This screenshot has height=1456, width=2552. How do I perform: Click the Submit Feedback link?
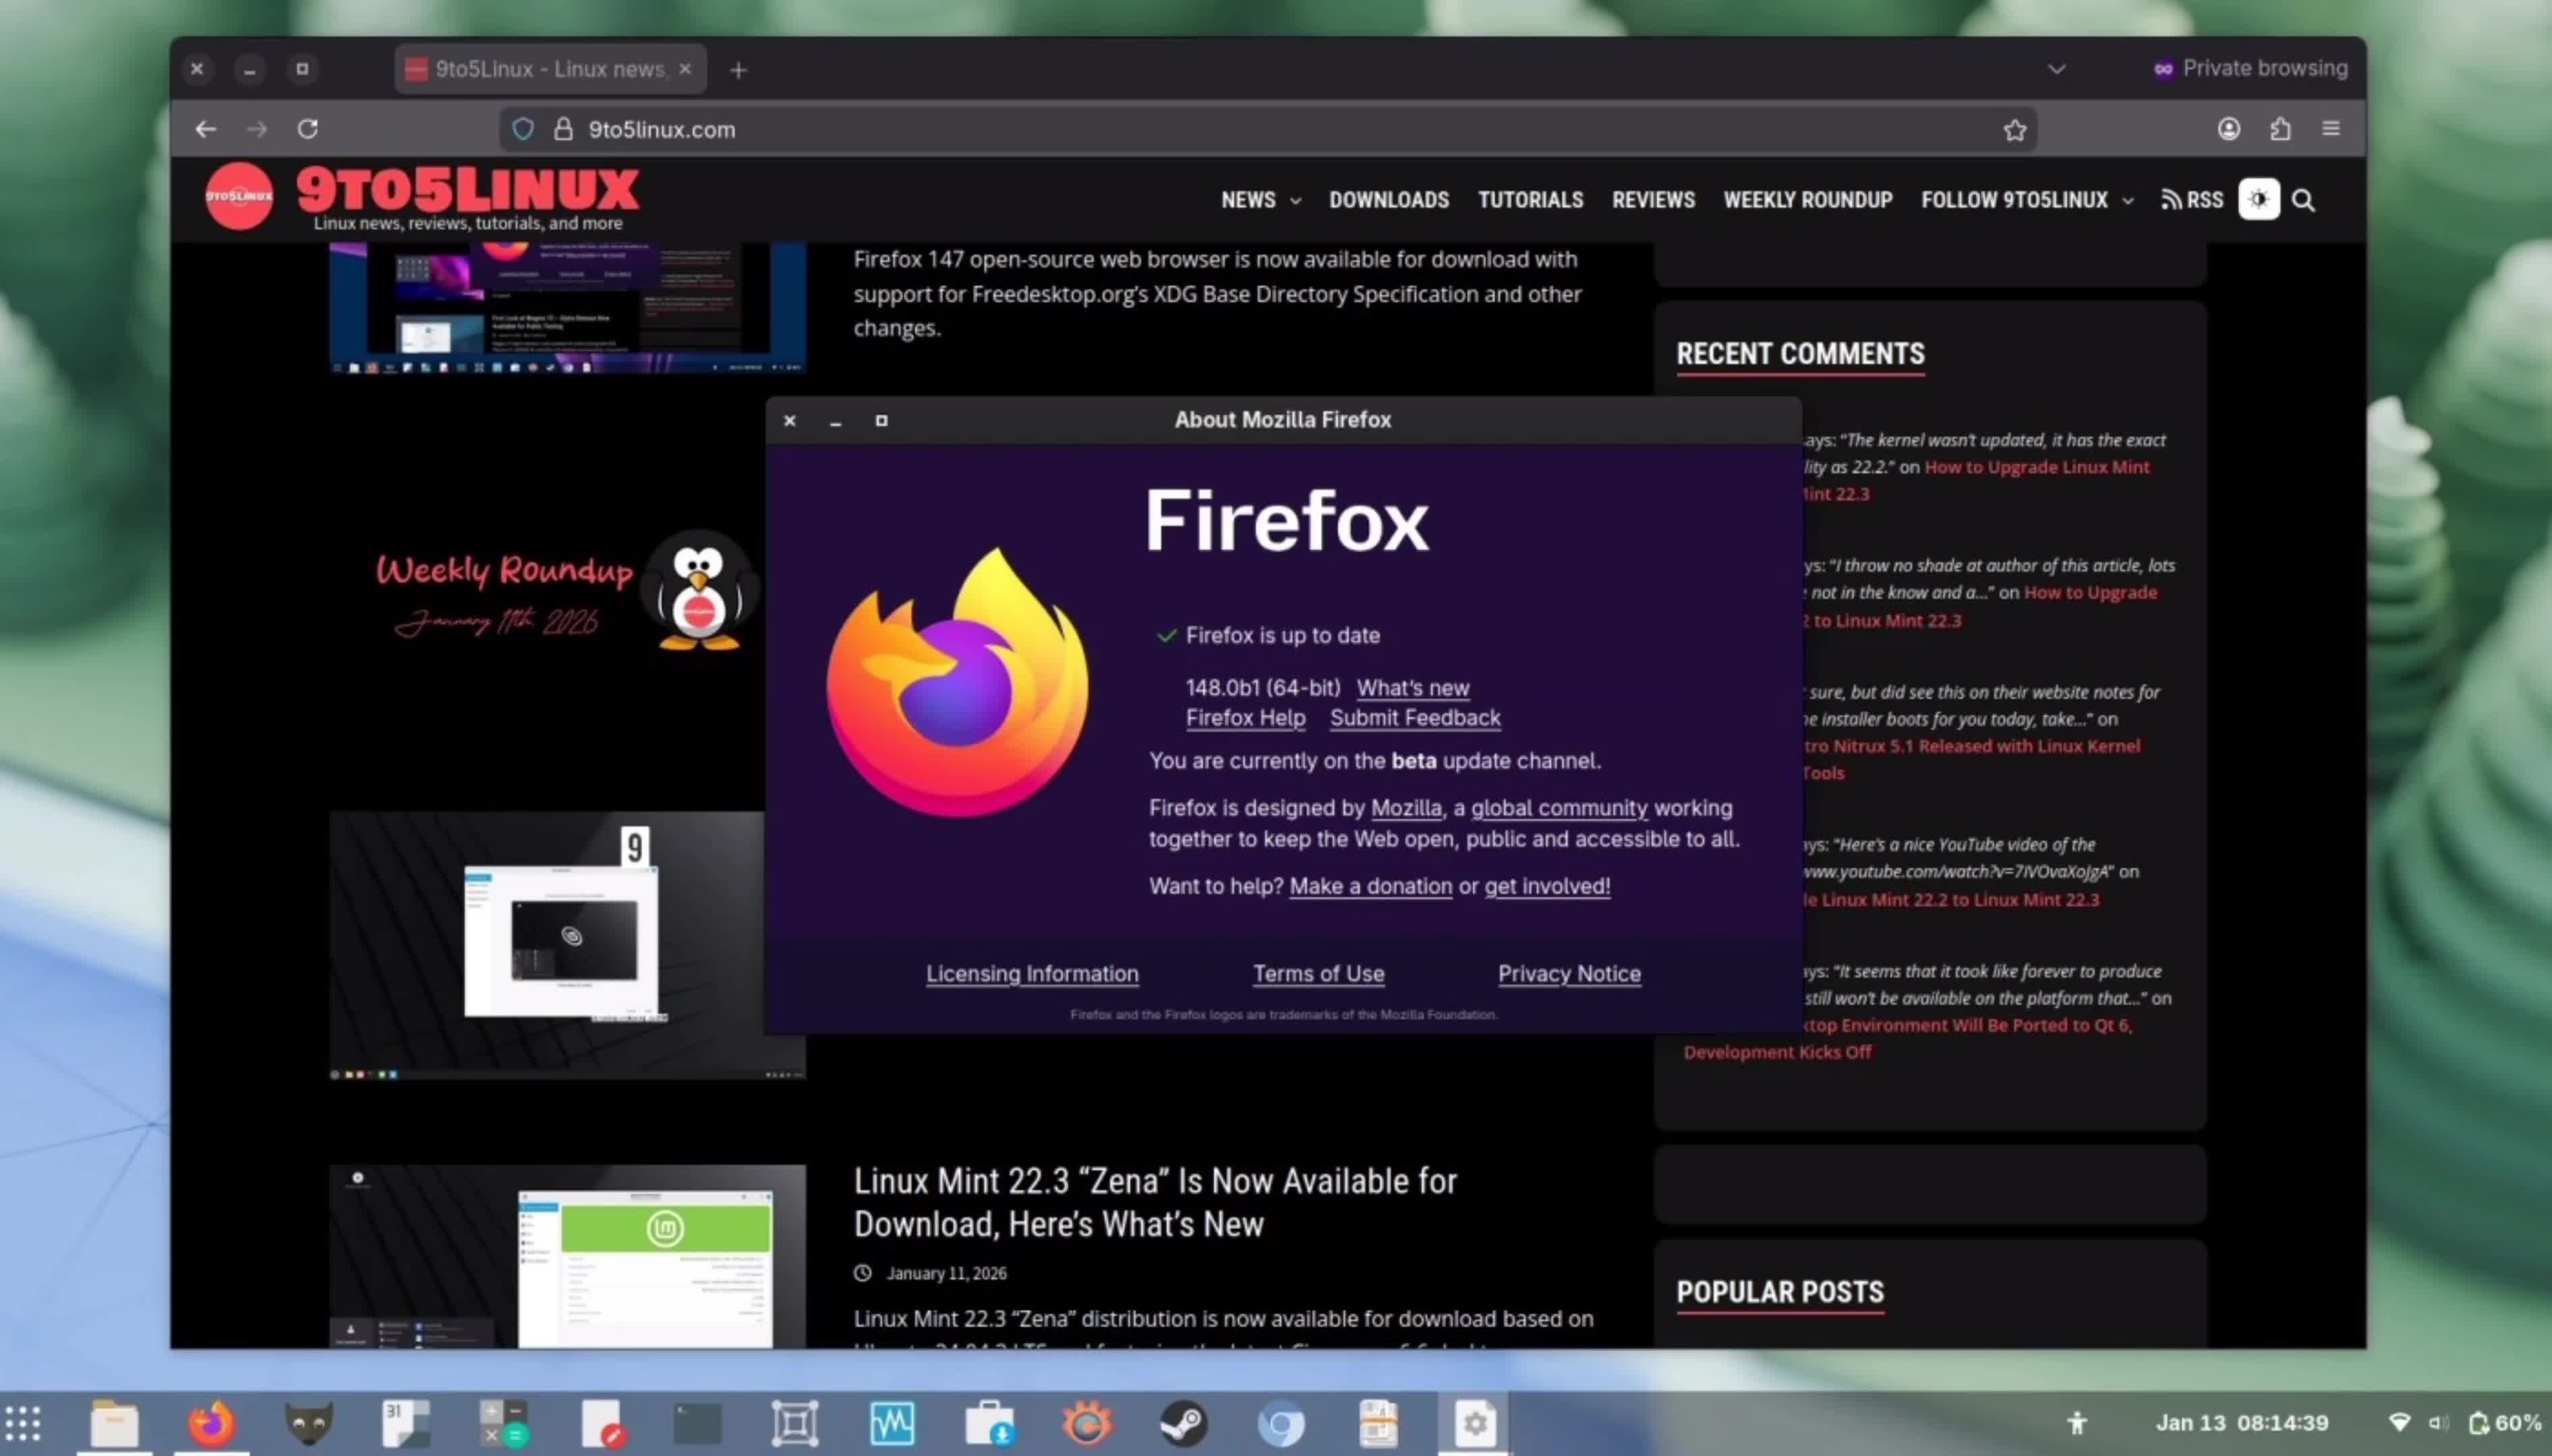1414,717
